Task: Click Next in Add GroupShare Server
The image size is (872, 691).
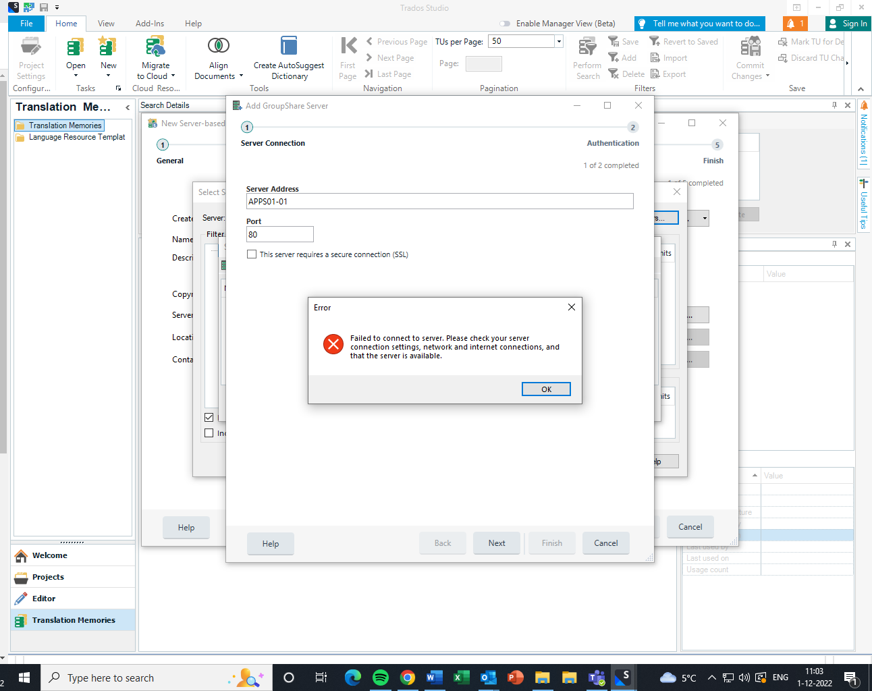Action: pos(497,543)
